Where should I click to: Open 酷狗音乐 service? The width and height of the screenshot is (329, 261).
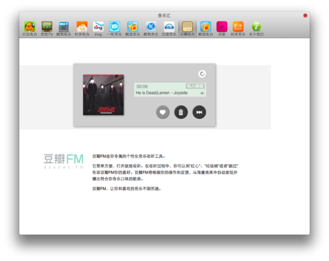point(151,29)
